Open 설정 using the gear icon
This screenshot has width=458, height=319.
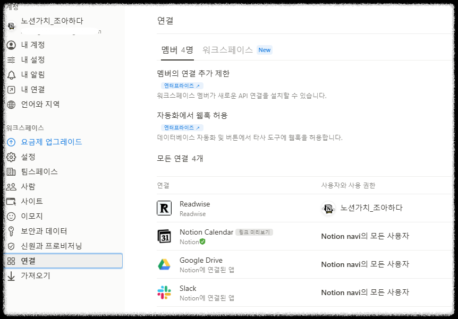11,157
